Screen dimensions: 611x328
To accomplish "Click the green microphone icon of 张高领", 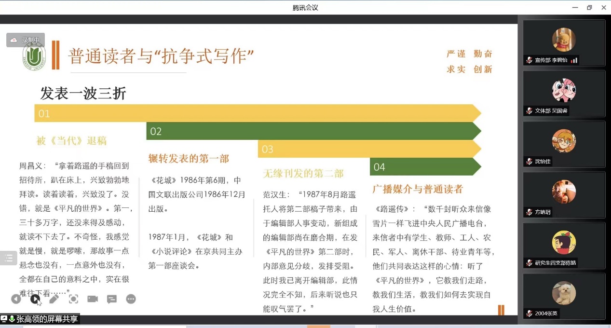I will click(x=12, y=319).
